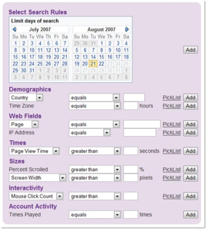Open PickList link for Country row
206x229 pixels.
172,98
